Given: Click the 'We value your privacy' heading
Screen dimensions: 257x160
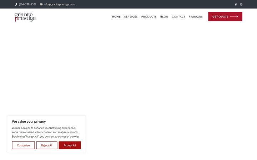Looking at the screenshot, I should pos(29,122).
